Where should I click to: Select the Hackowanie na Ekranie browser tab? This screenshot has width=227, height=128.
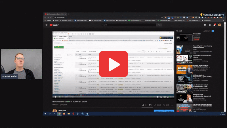(x=54, y=14)
